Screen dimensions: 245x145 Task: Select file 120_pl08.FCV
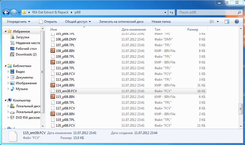(x=128, y=126)
